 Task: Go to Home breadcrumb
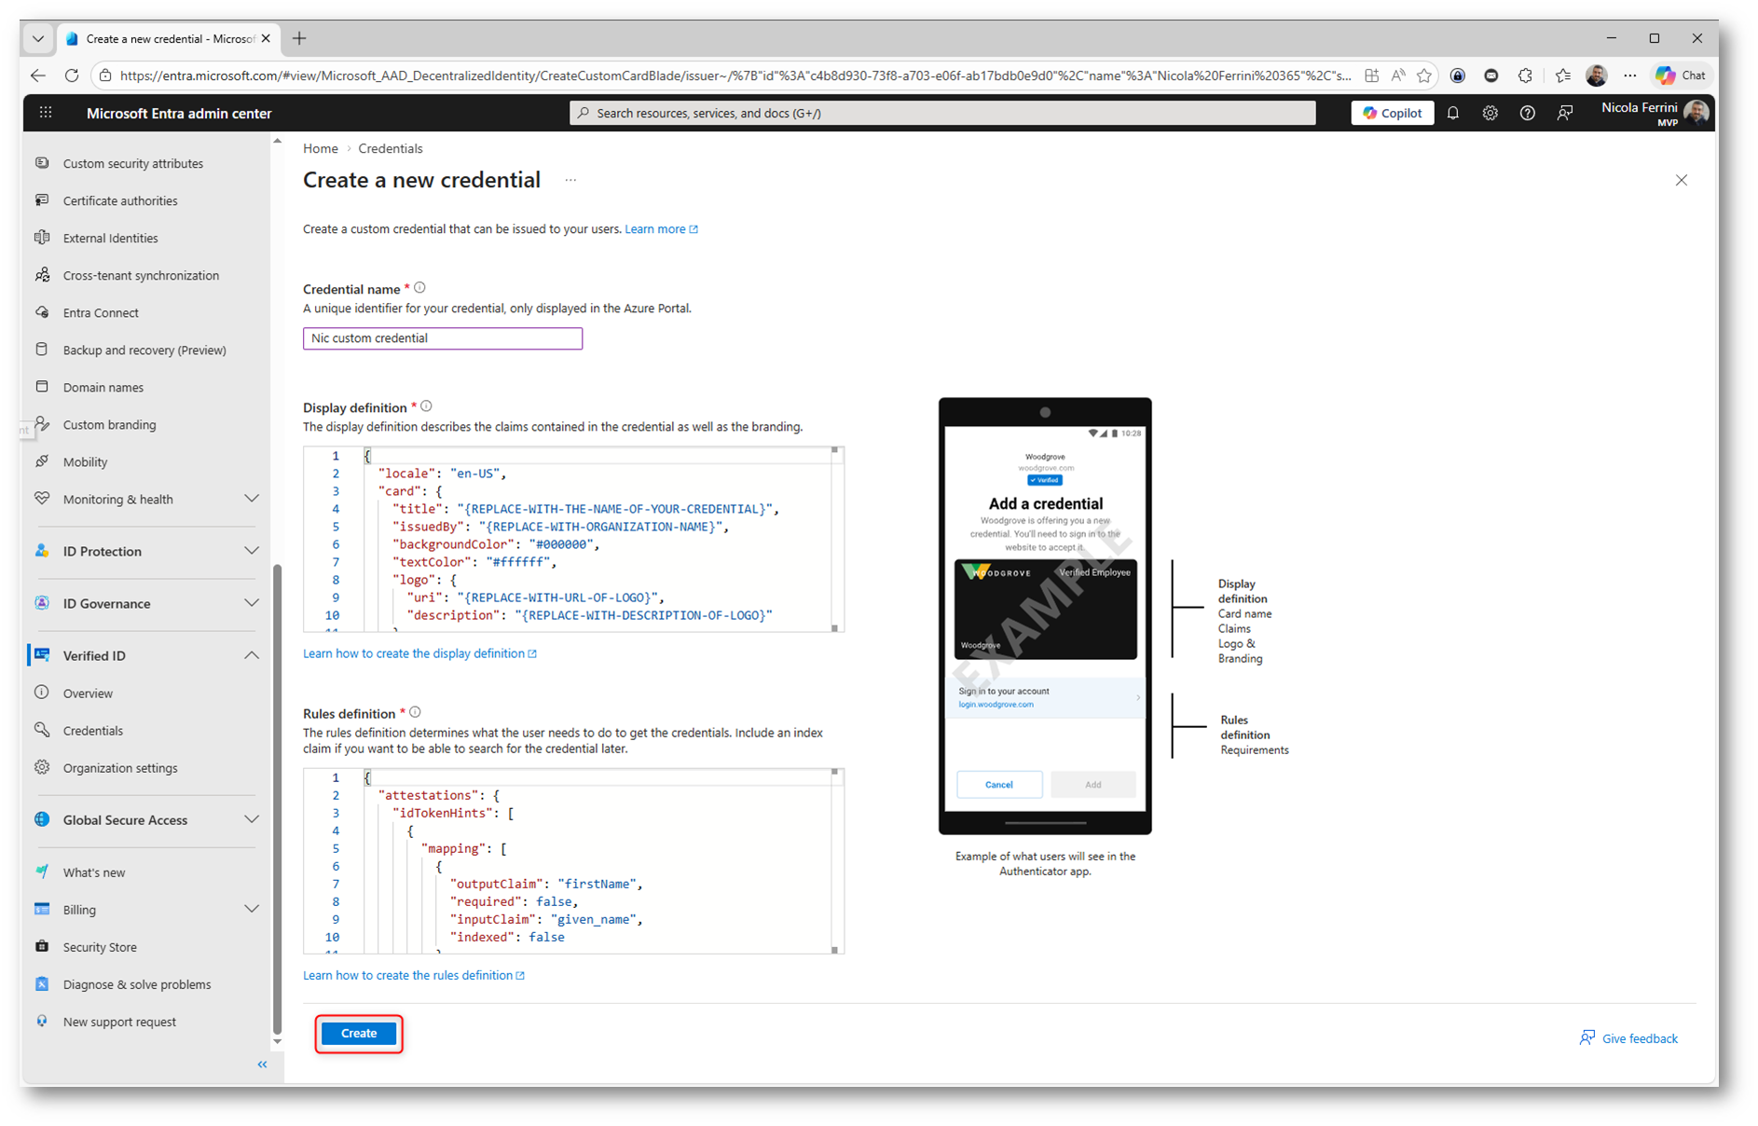pyautogui.click(x=321, y=148)
